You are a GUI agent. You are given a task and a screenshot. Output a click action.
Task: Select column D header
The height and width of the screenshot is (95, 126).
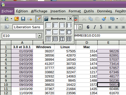point(87,43)
